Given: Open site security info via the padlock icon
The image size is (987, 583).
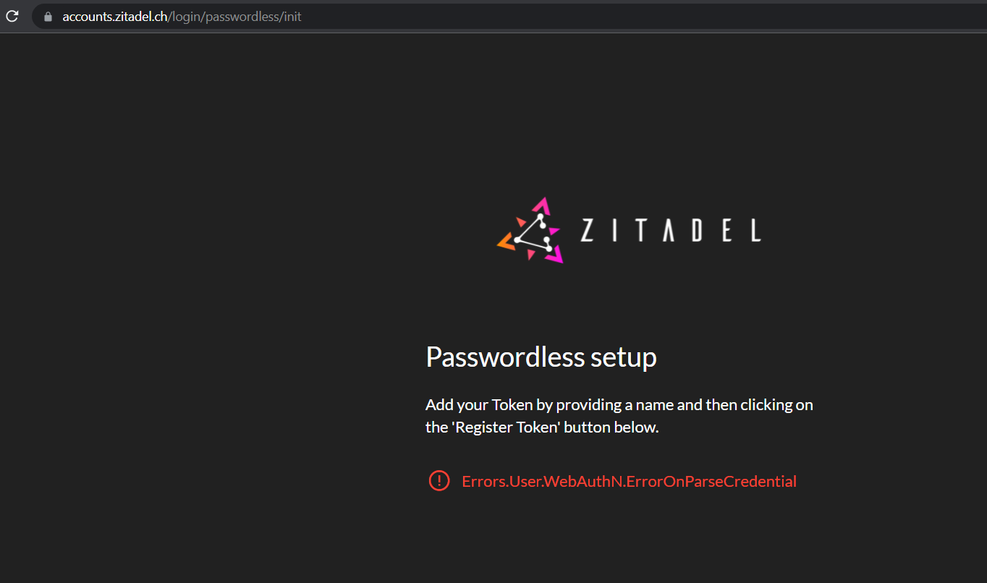Looking at the screenshot, I should [x=47, y=16].
